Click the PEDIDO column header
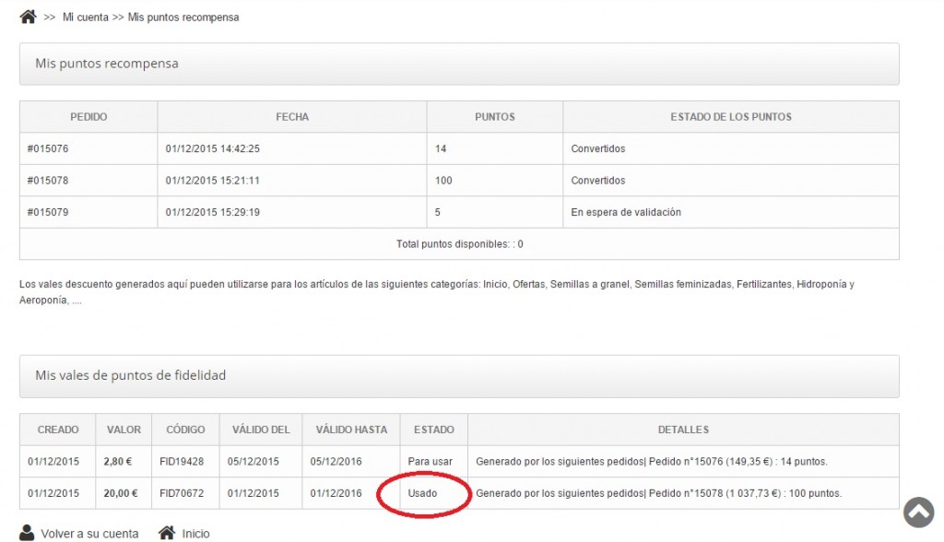 pos(88,117)
